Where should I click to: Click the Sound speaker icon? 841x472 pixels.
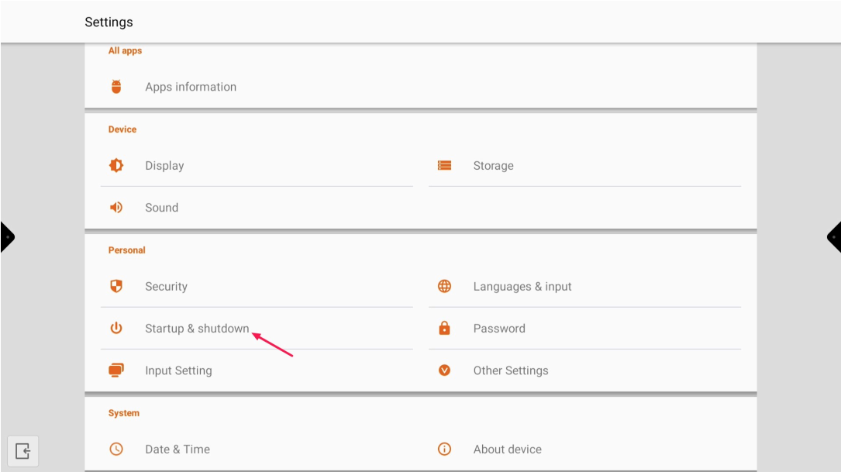[116, 208]
